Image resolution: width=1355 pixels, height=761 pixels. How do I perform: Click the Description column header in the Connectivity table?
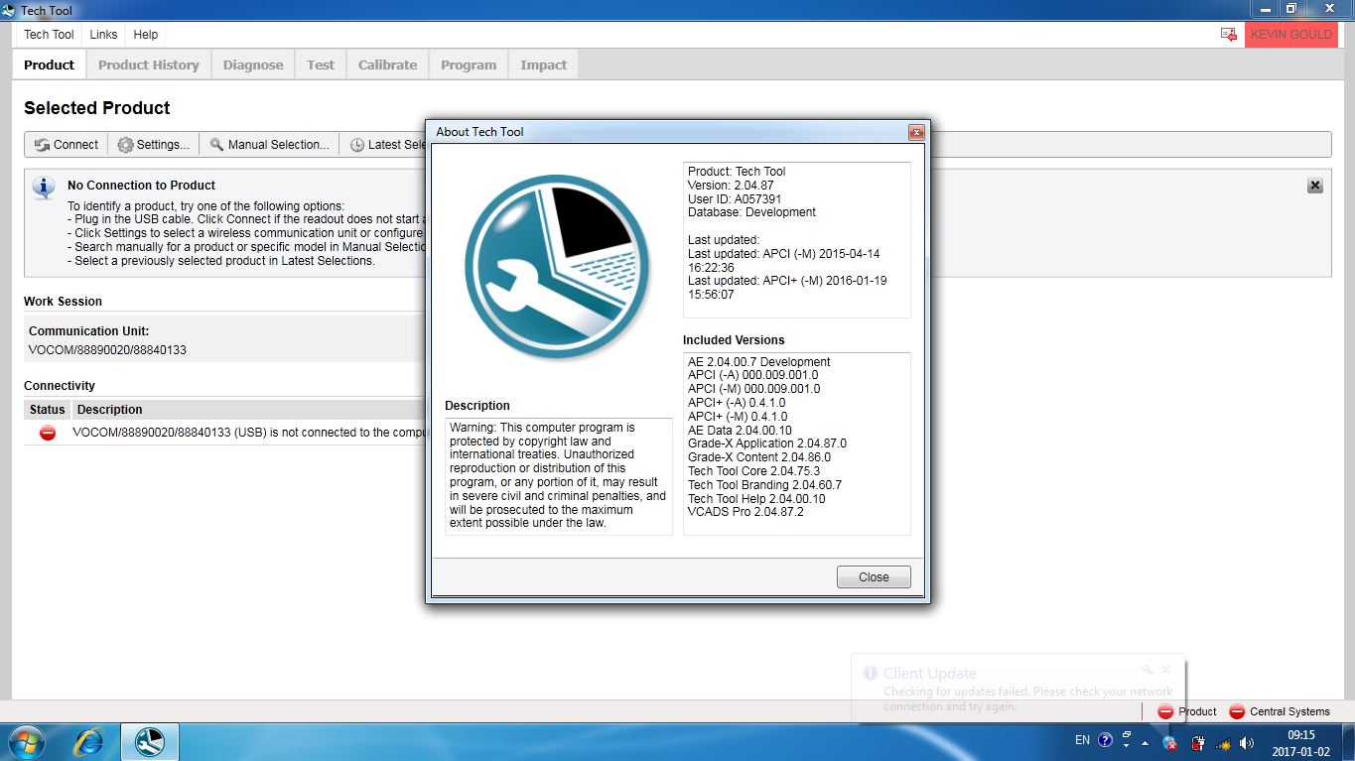(x=109, y=410)
